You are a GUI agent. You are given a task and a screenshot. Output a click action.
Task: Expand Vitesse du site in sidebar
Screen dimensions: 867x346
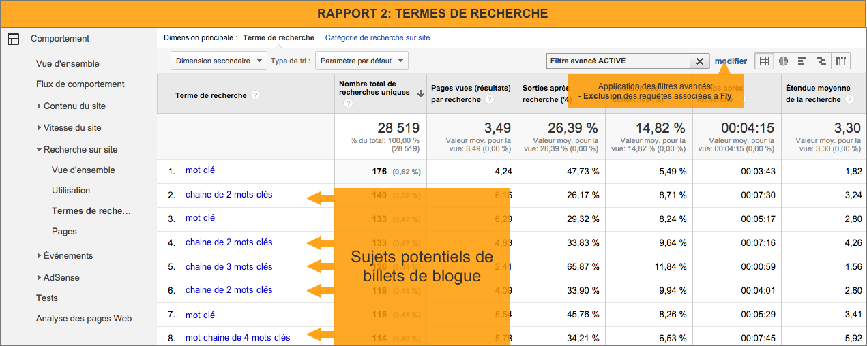pyautogui.click(x=39, y=128)
